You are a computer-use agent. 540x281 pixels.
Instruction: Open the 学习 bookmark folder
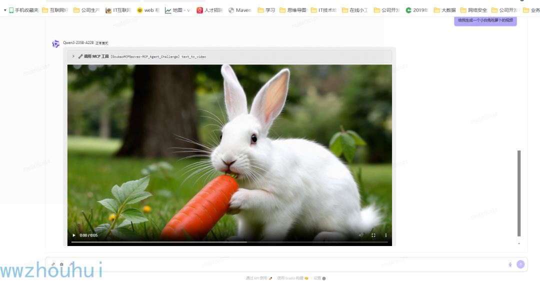266,10
